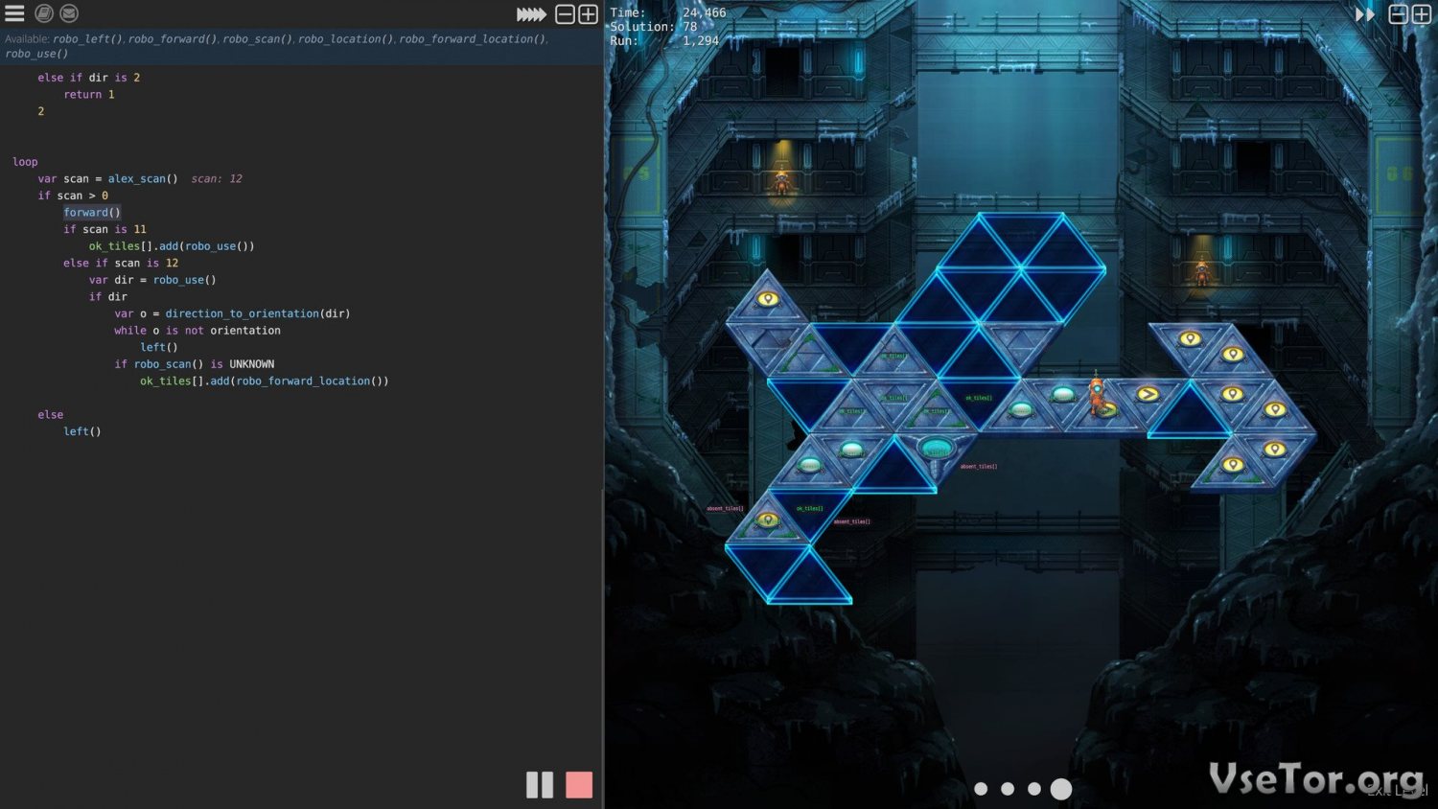Click the orange robot on the tiles
Image resolution: width=1438 pixels, height=809 pixels.
click(1097, 393)
